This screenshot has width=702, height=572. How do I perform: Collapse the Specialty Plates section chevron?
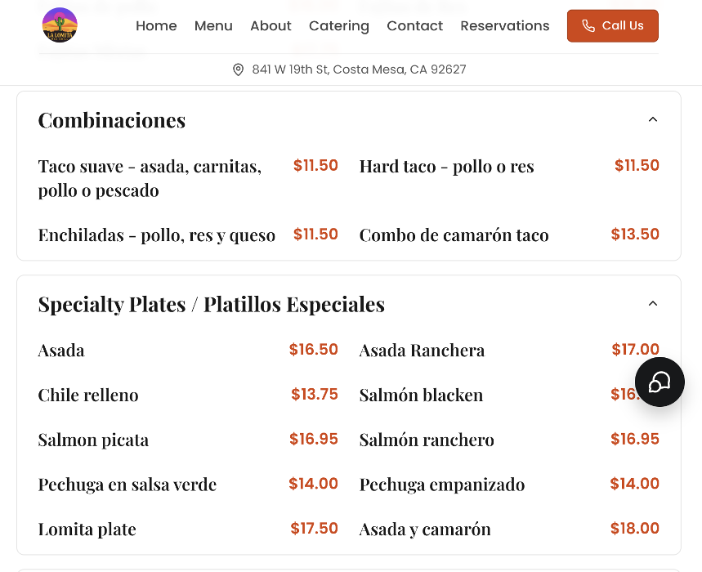coord(653,303)
